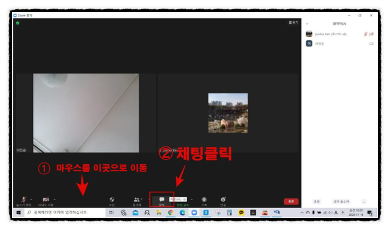Open audio options caret beside microphone
Screen dimensions: 390x230
click(31, 200)
